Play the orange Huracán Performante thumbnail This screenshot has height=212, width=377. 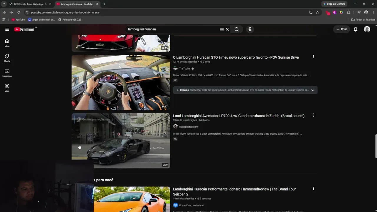(132, 199)
